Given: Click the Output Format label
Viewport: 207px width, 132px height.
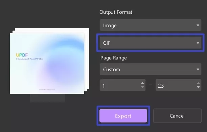Looking at the screenshot, I should pos(116,12).
